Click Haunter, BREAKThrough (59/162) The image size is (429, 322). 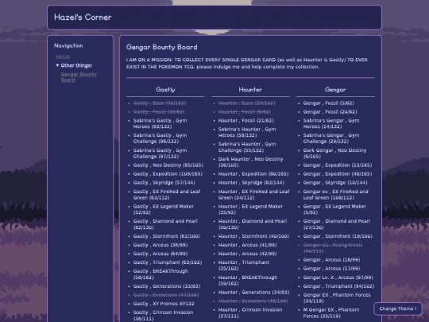248,281
